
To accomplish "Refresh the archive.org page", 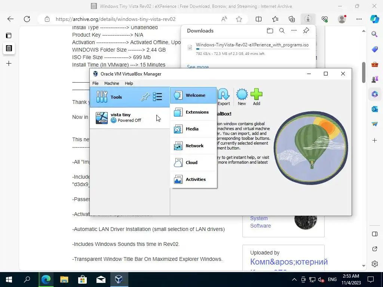I will point(27,19).
